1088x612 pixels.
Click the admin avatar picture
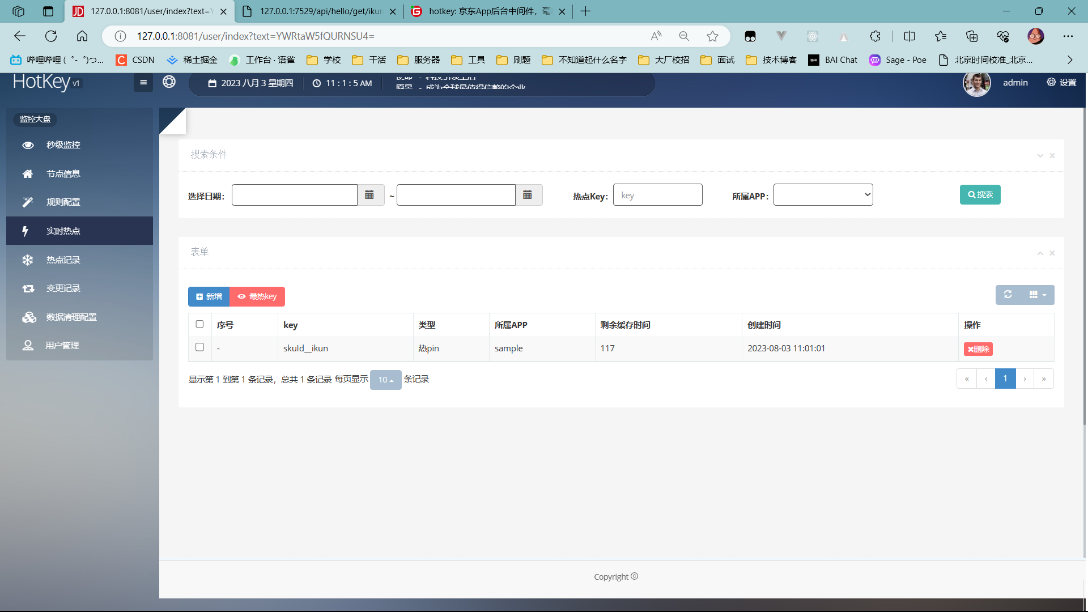(x=976, y=83)
